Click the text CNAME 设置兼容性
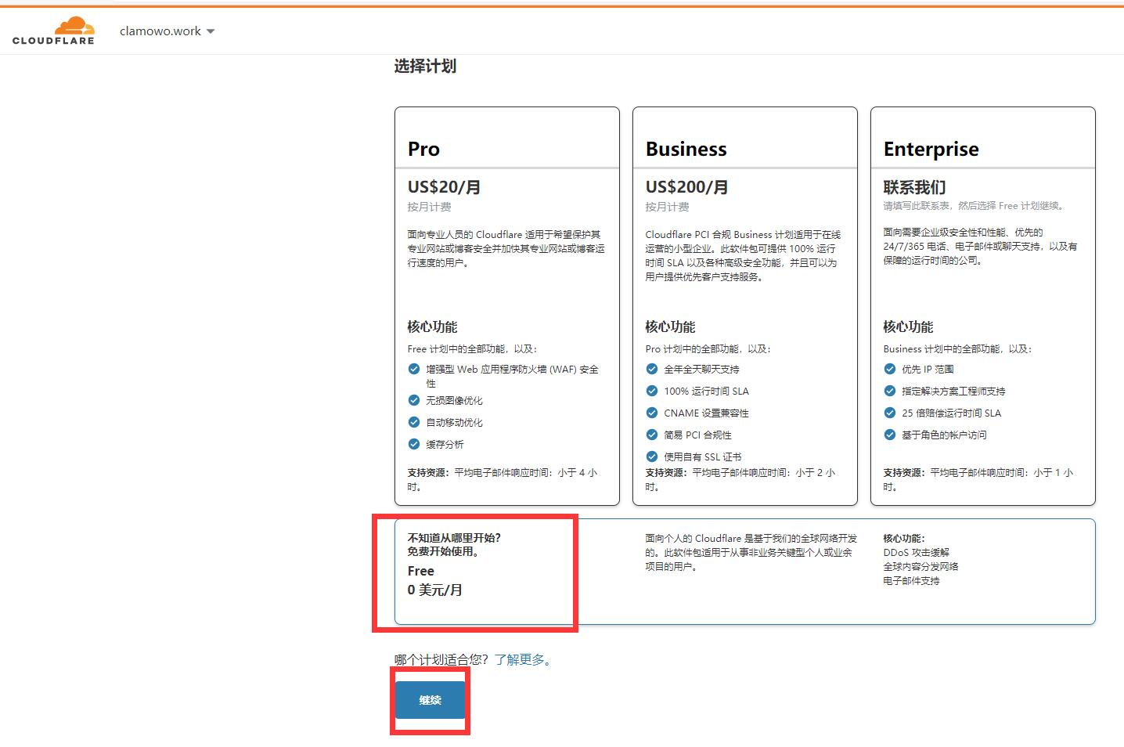The image size is (1124, 747). (706, 413)
